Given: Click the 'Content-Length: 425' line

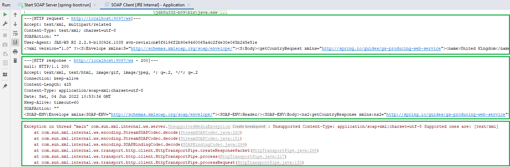Looking at the screenshot, I should [x=47, y=84].
